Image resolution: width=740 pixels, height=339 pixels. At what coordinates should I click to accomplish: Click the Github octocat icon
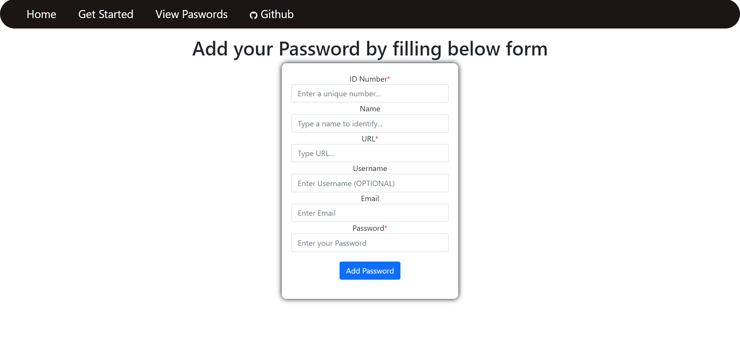(x=253, y=15)
